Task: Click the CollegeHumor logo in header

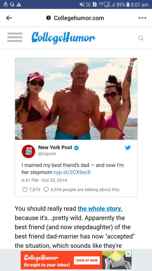Action: coord(63,37)
